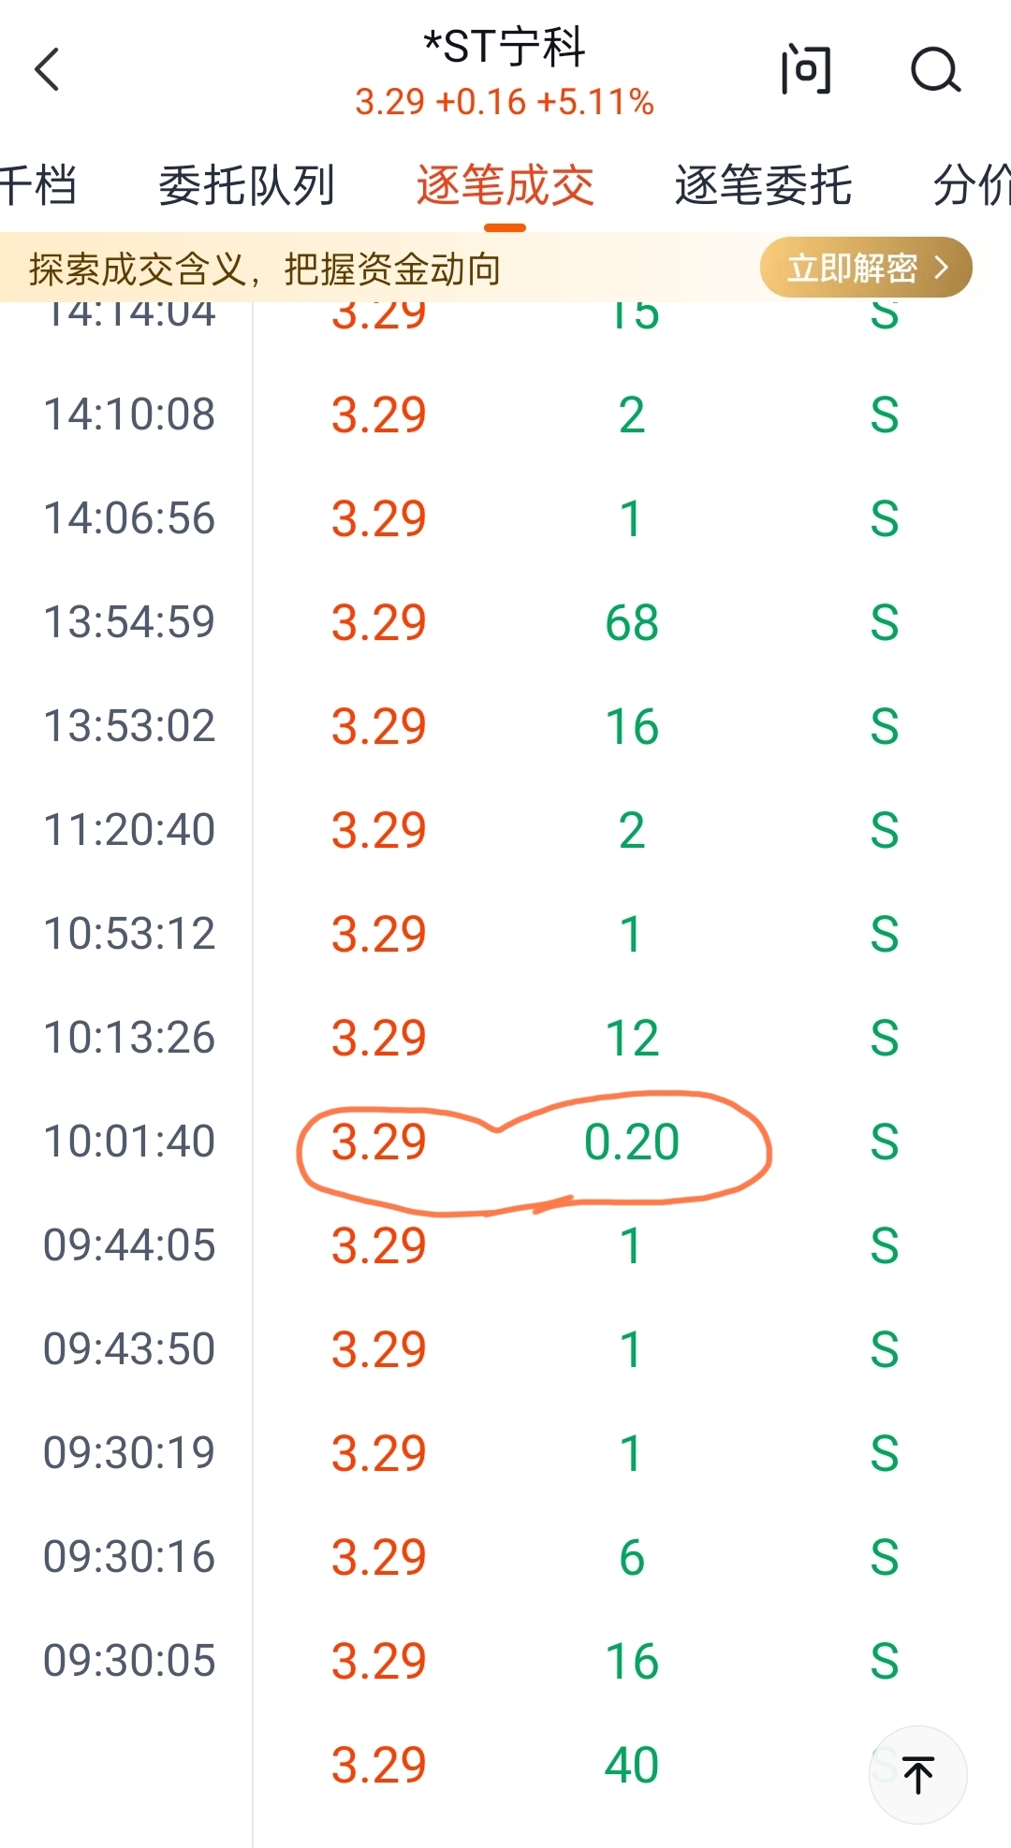This screenshot has width=1011, height=1848.
Task: Select the 逐笔成交 tab
Action: click(x=505, y=185)
